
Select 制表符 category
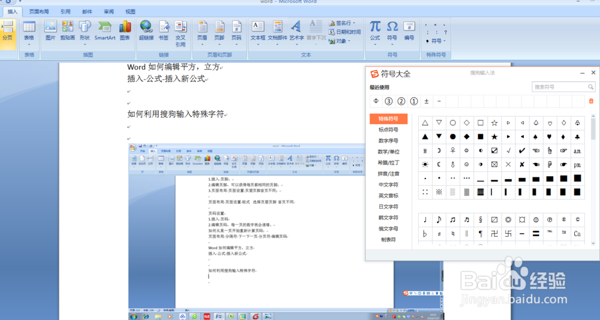[388, 240]
